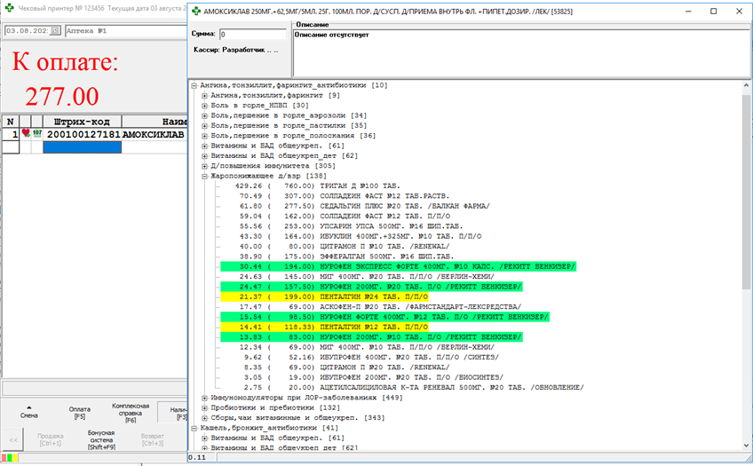Expand the Ангина,тонзиллит,фарингит [9] node
The image size is (753, 466).
(x=204, y=96)
